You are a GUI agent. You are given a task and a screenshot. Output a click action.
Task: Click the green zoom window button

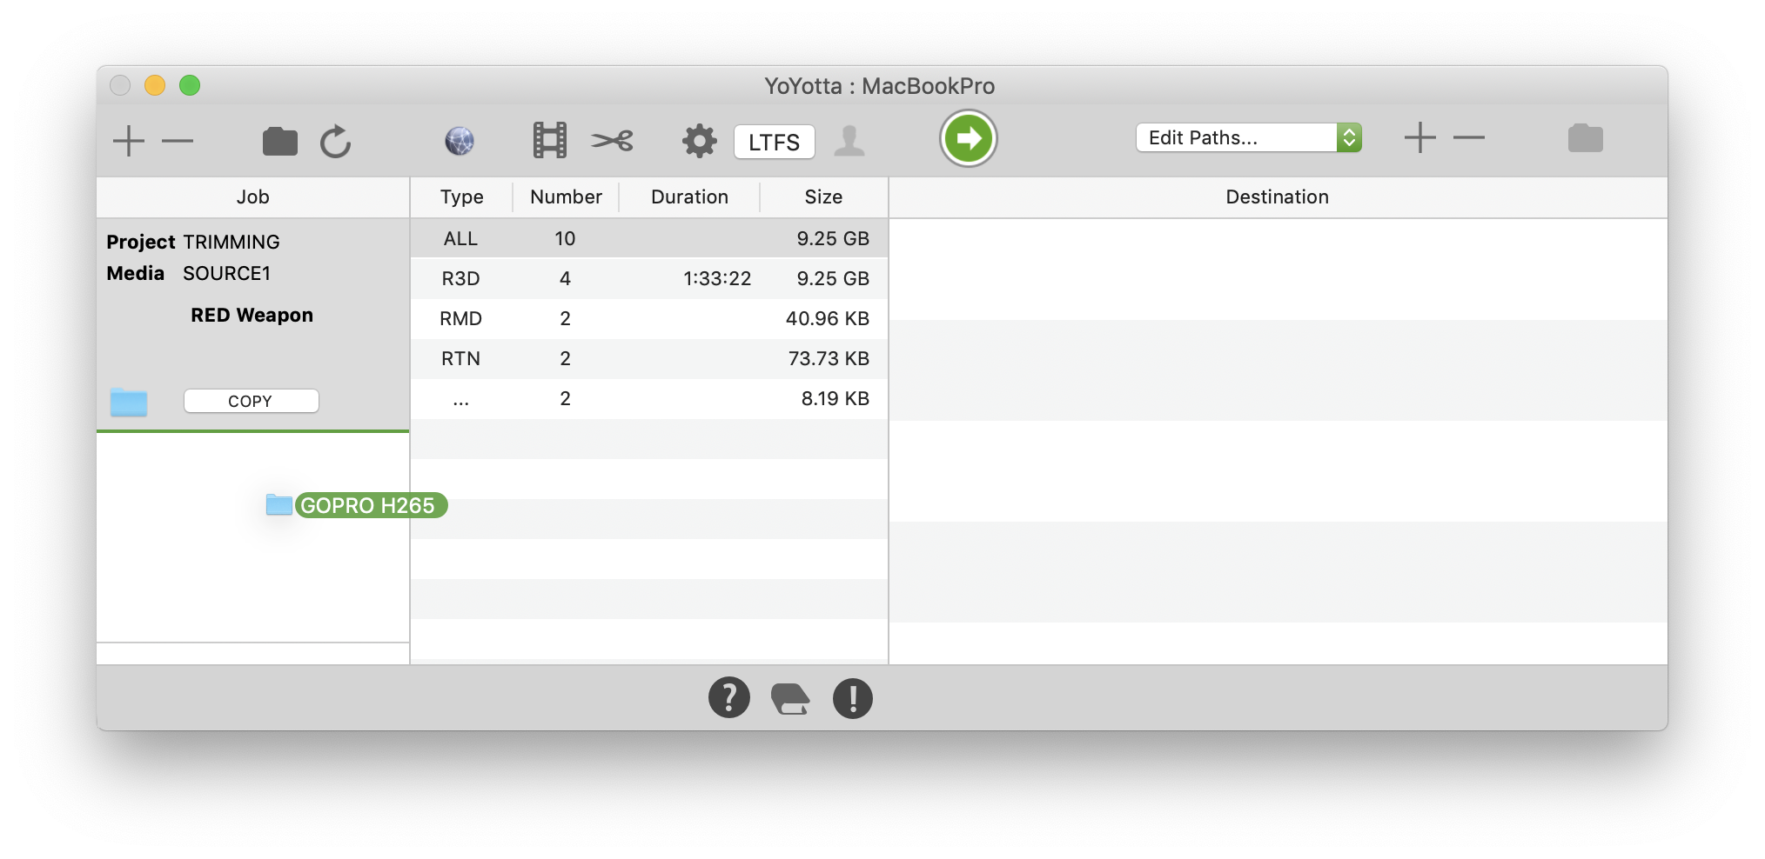pos(190,85)
